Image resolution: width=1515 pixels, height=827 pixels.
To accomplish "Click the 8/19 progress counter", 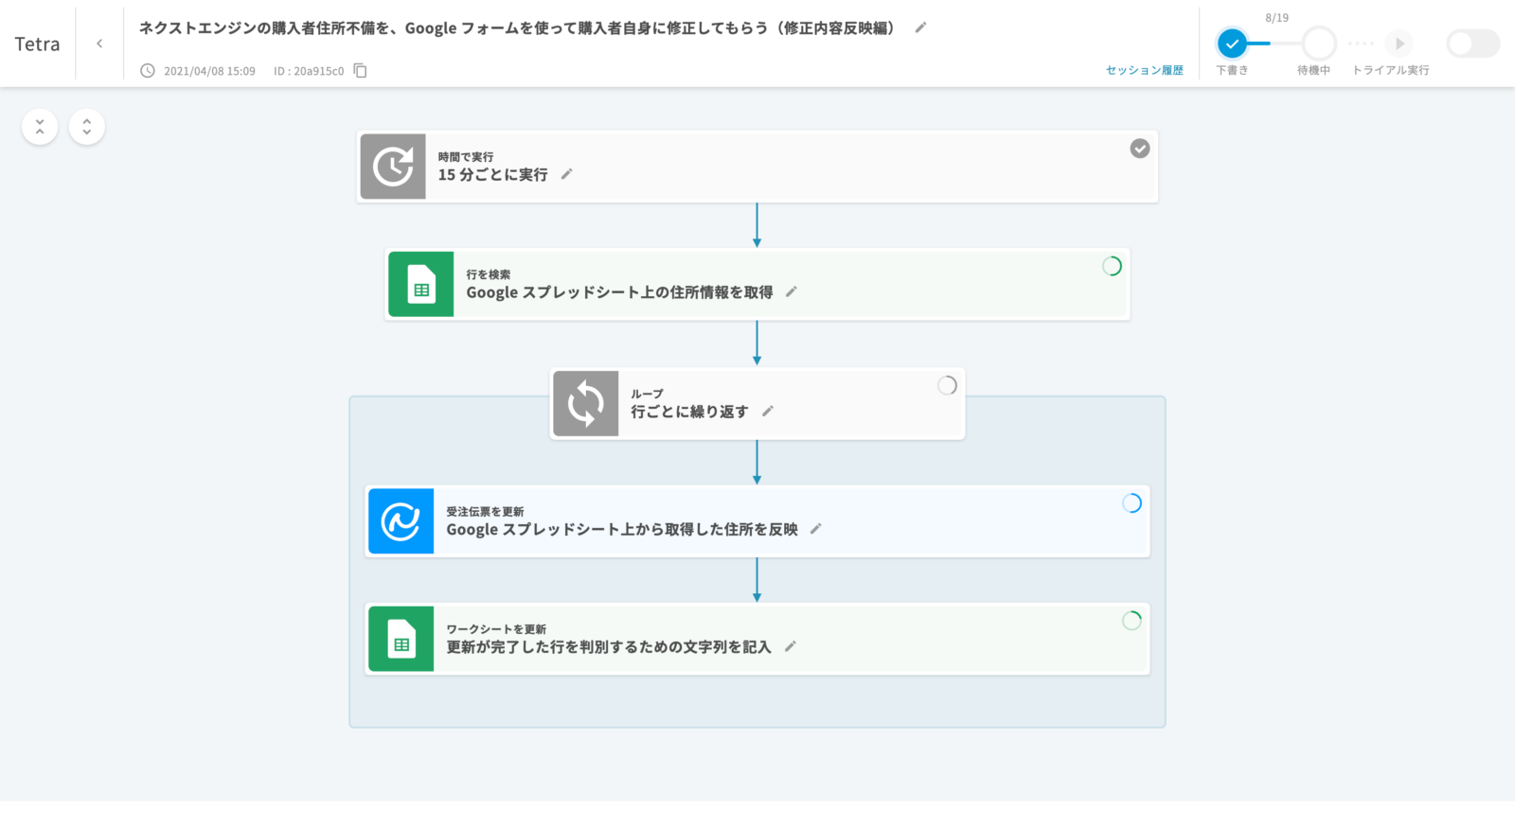I will (x=1276, y=18).
